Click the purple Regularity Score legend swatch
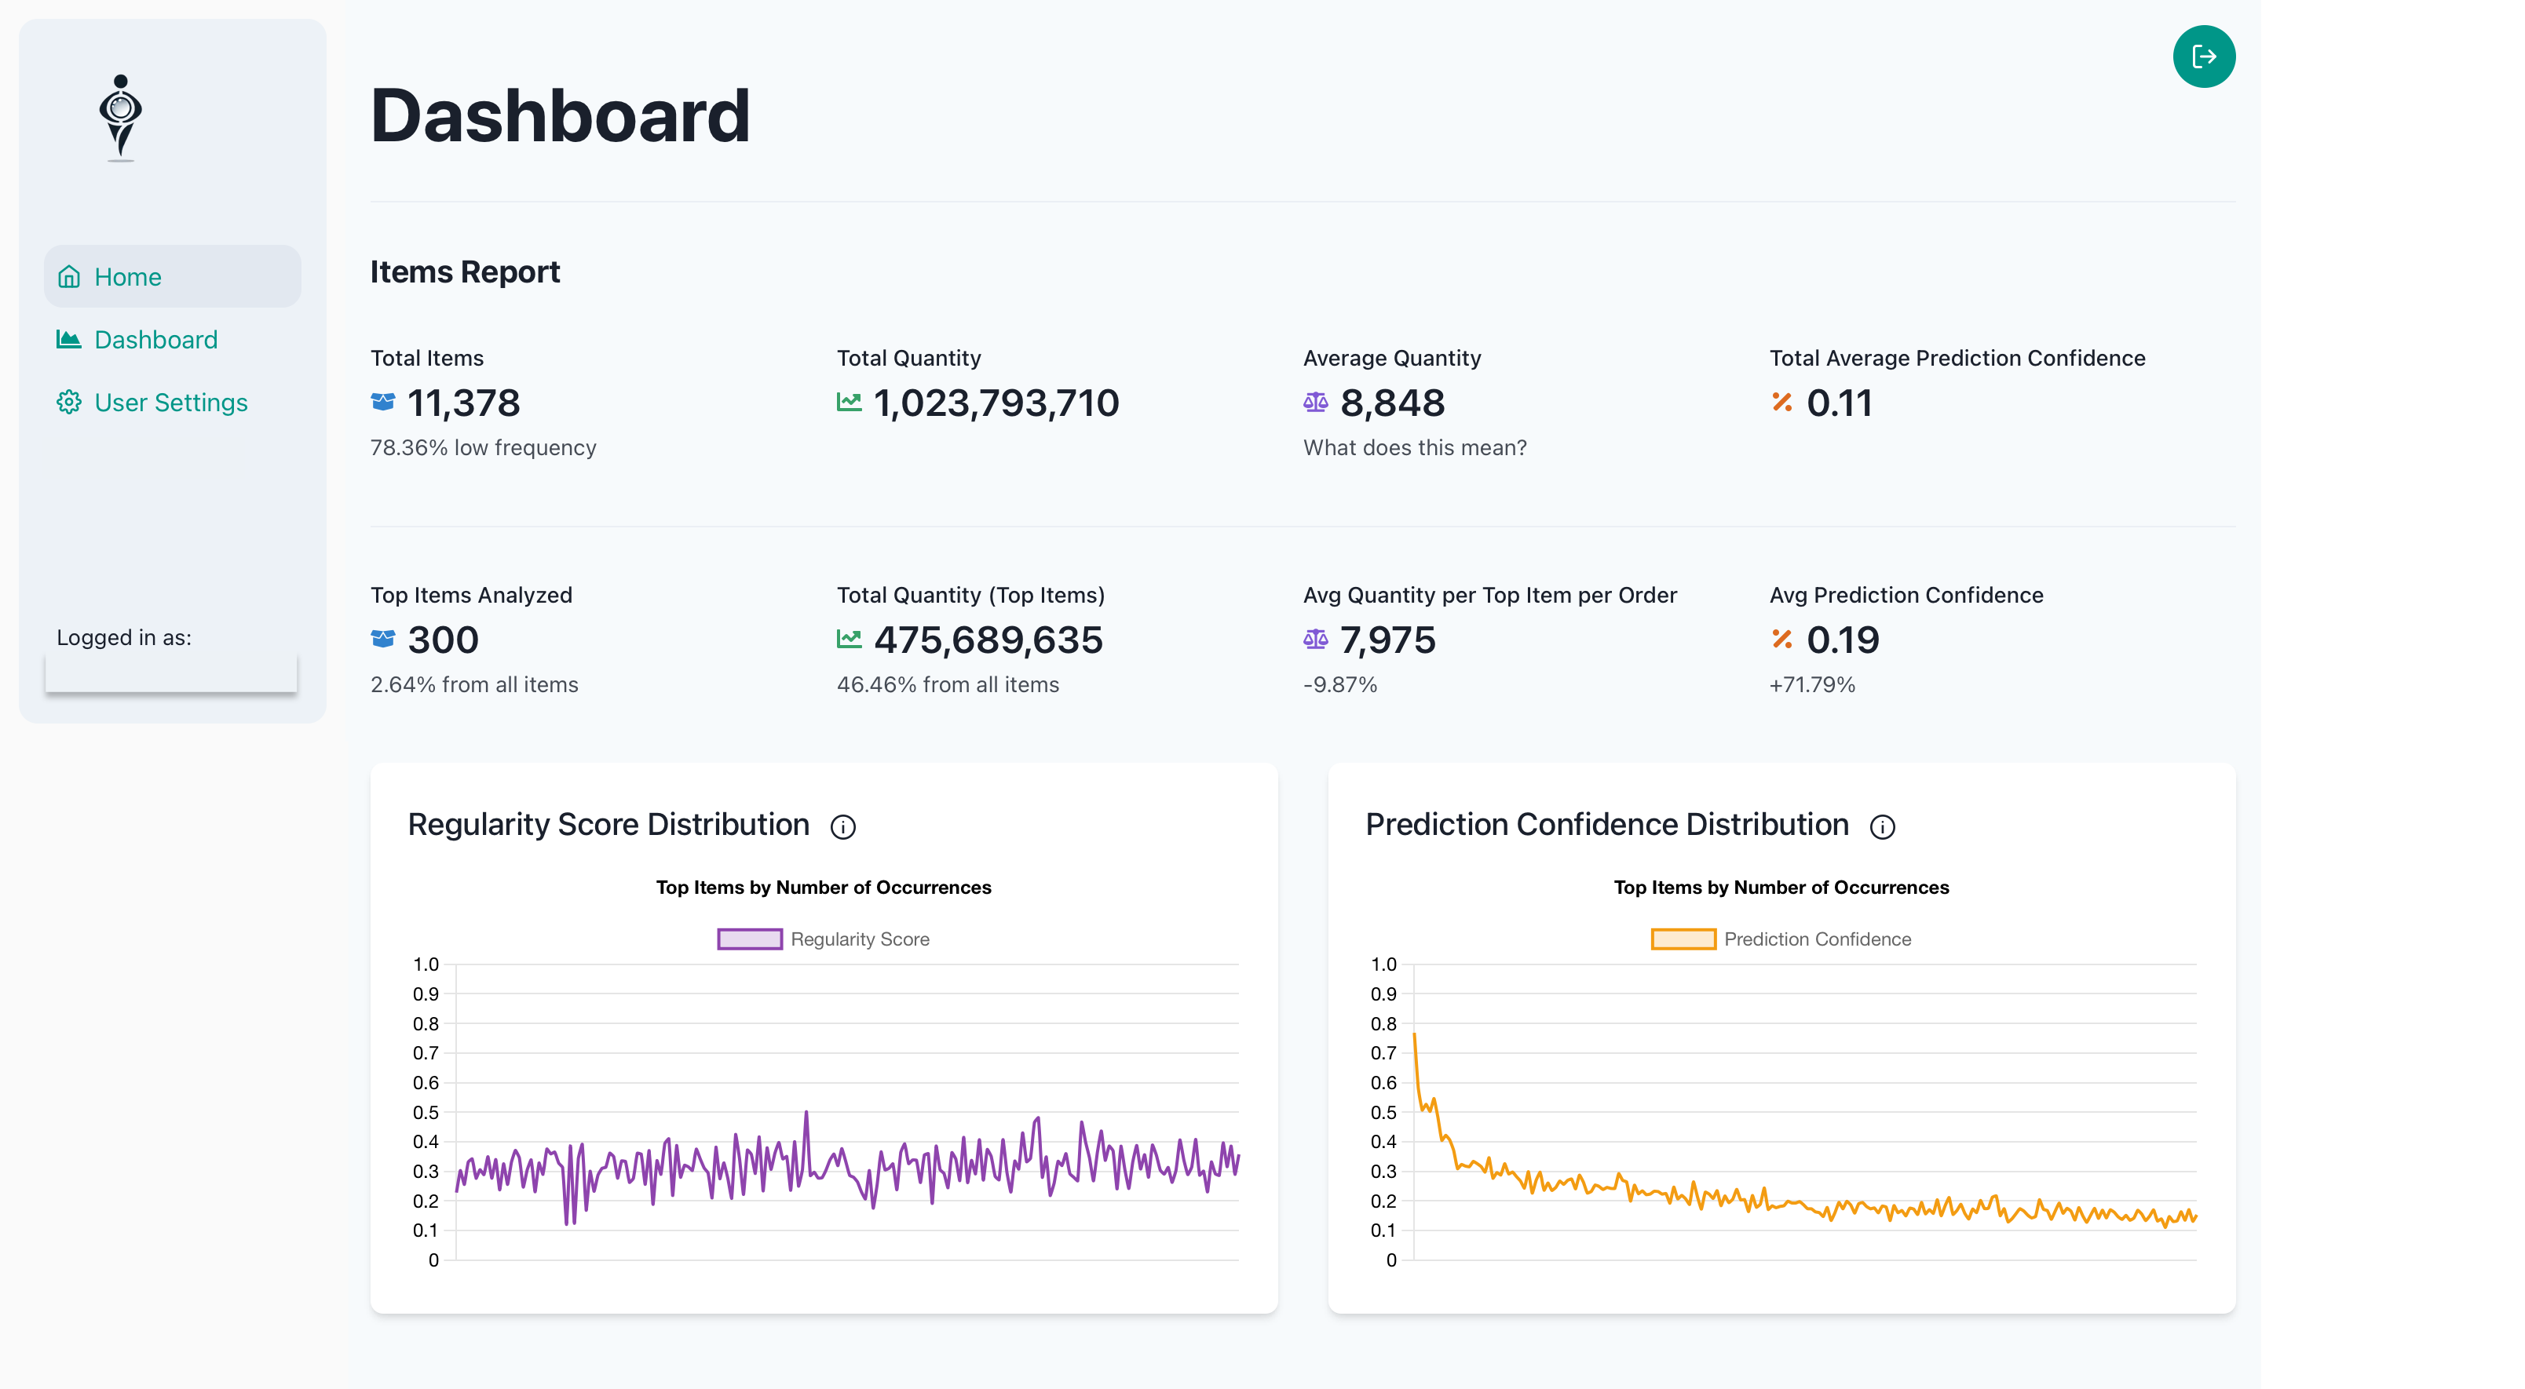 pos(750,939)
